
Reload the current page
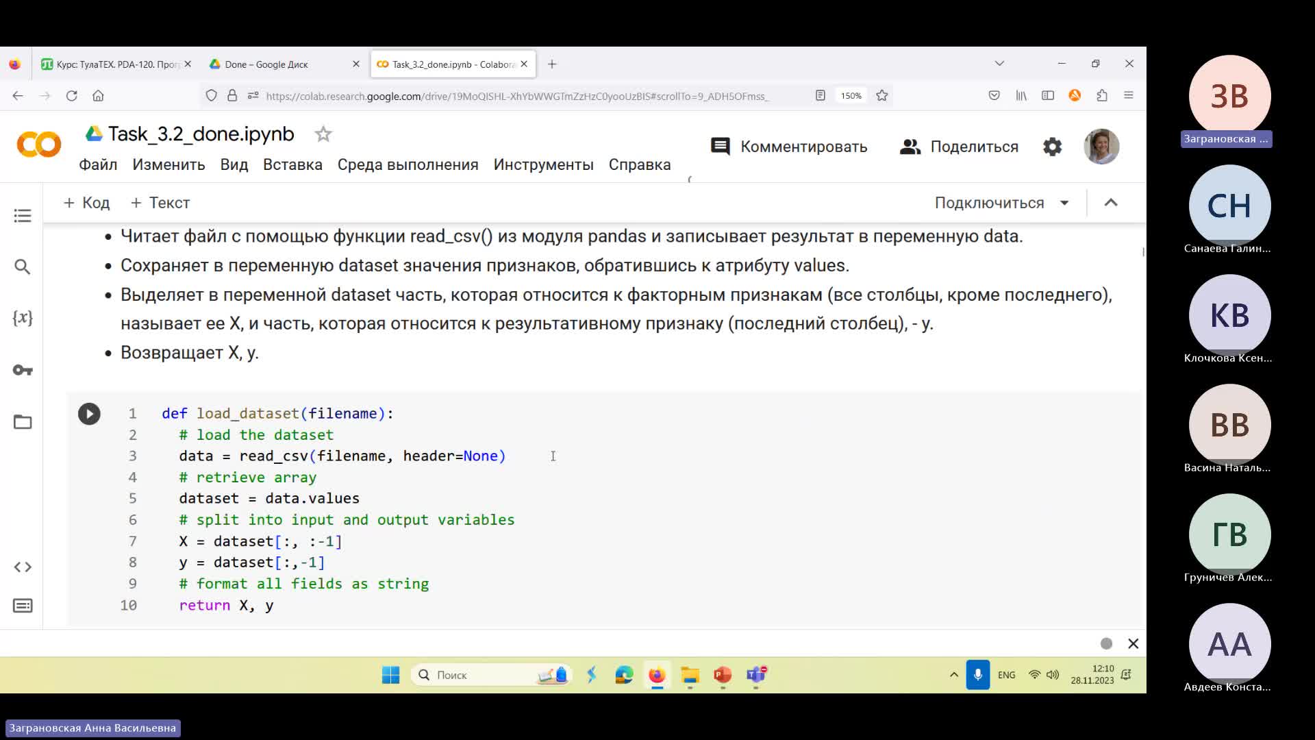[71, 96]
